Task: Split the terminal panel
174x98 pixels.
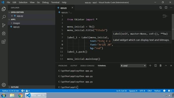Action: [156, 66]
